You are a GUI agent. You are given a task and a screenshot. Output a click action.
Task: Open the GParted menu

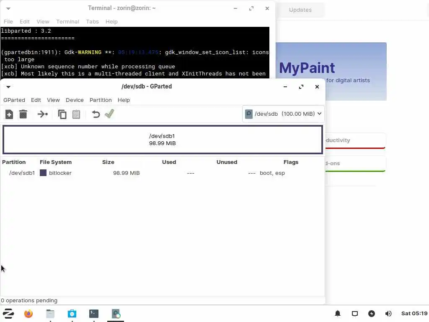pos(14,100)
